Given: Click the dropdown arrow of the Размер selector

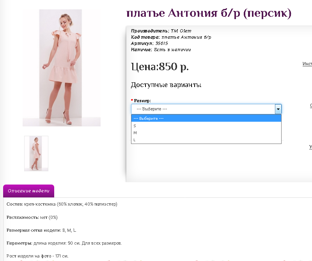Looking at the screenshot, I should (278, 109).
